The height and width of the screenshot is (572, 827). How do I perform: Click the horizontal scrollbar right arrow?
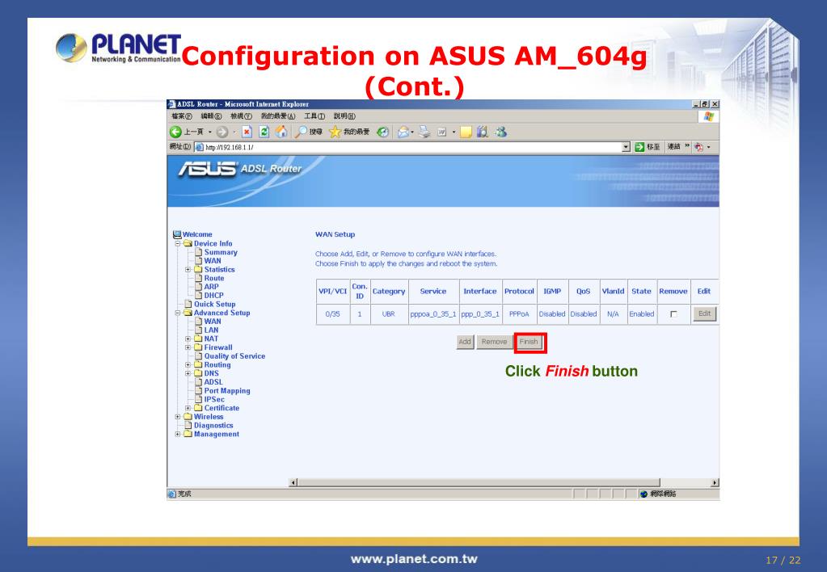[x=715, y=482]
